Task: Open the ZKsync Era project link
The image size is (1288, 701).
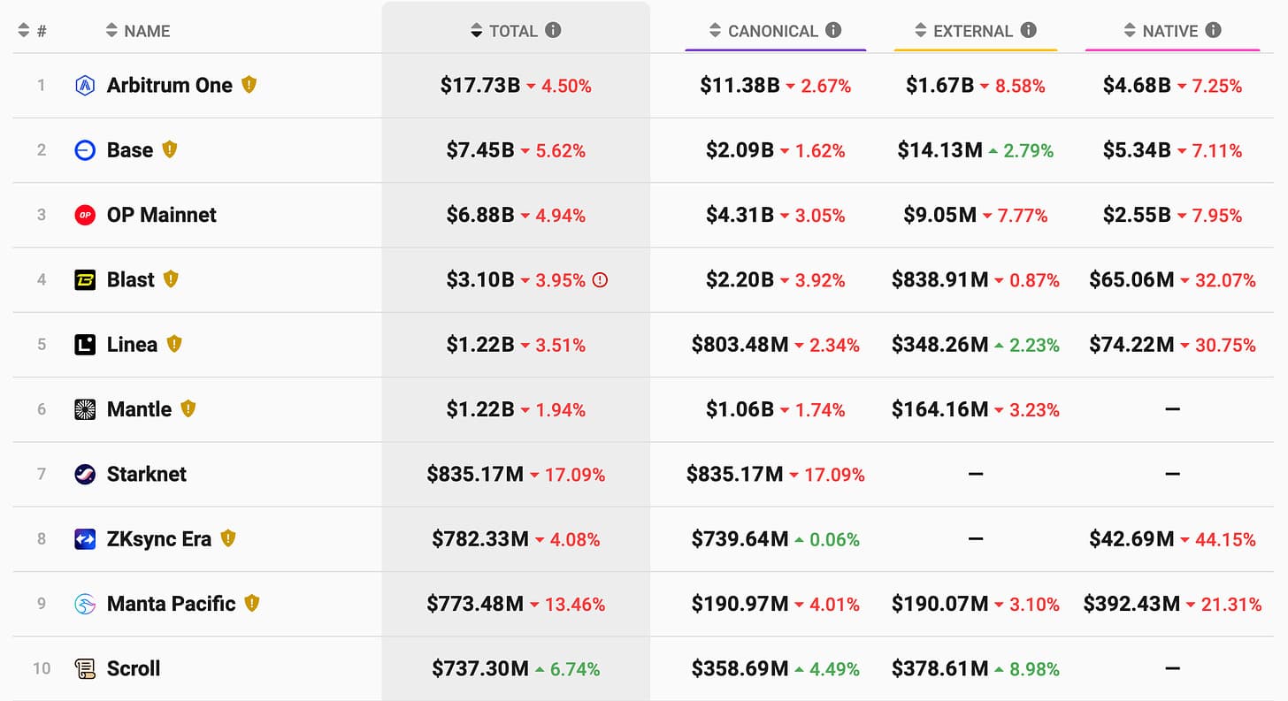Action: click(x=159, y=539)
